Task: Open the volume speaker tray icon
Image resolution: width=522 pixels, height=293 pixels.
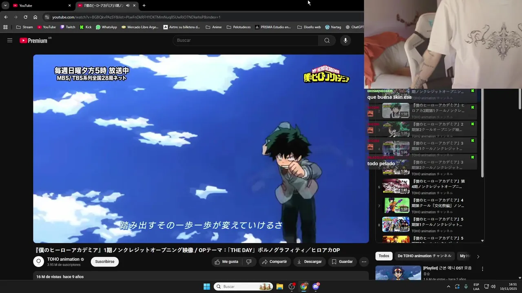Action: 493,286
